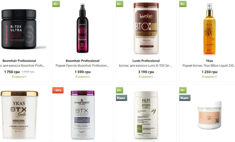235x142 pixels.
Task: Open 'Рідкий Протеїн Boomhair Profession...' link
Action: [x=82, y=66]
